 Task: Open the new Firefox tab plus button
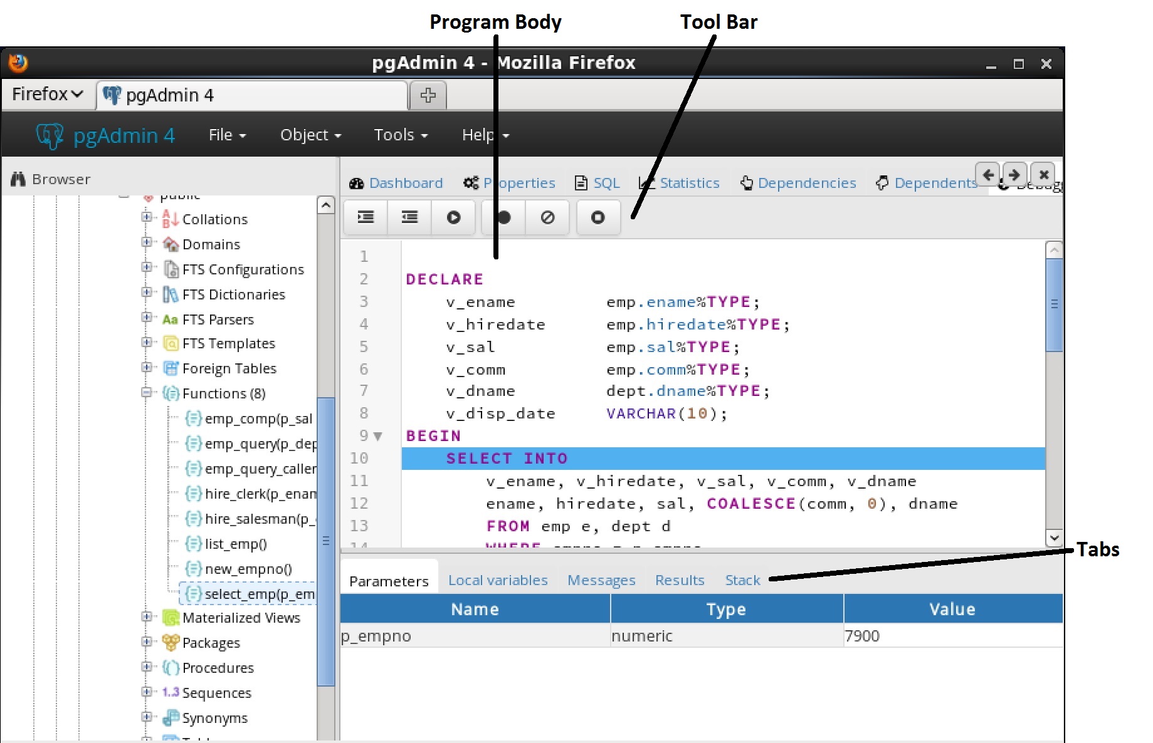pos(428,95)
